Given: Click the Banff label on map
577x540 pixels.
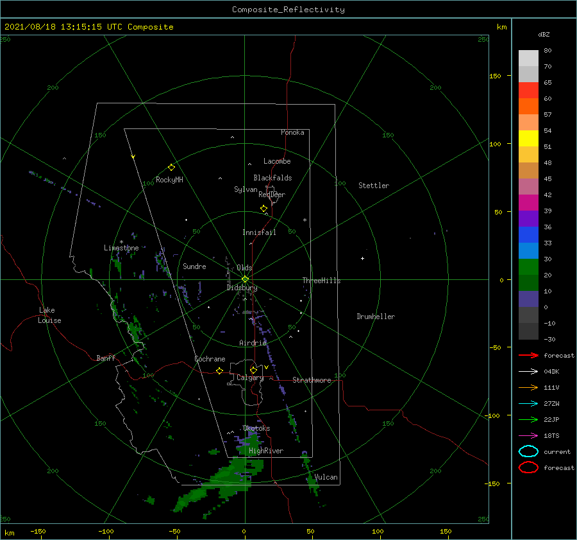Looking at the screenshot, I should coord(106,358).
